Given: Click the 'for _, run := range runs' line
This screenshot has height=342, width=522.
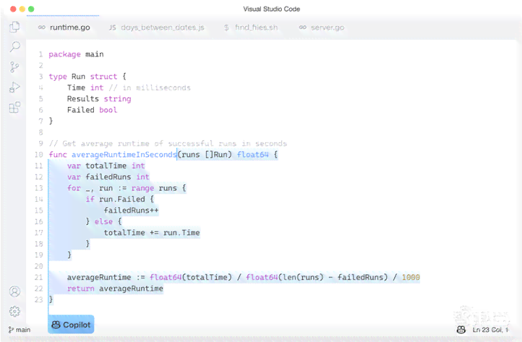Looking at the screenshot, I should (x=127, y=188).
